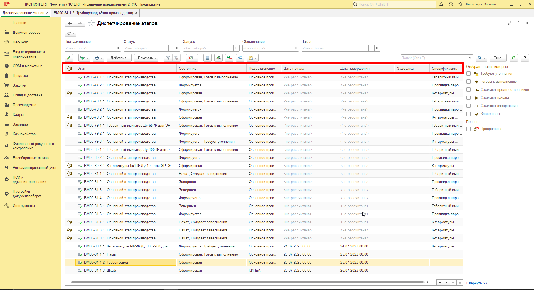Click the 'Поиск (Ctrl+F)' table search field
The width and height of the screenshot is (534, 290).
[434, 58]
